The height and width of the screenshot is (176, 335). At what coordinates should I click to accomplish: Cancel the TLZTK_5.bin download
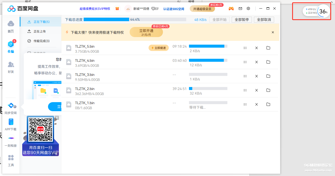pyautogui.click(x=256, y=48)
